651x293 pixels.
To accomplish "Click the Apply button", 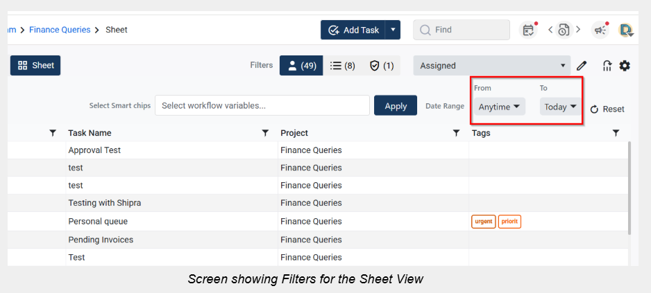I will 396,106.
